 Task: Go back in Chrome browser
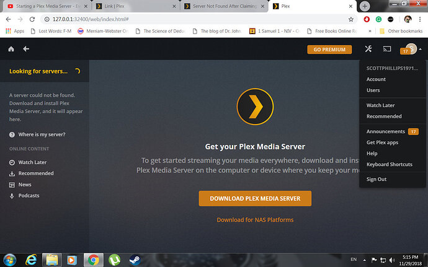(x=8, y=19)
